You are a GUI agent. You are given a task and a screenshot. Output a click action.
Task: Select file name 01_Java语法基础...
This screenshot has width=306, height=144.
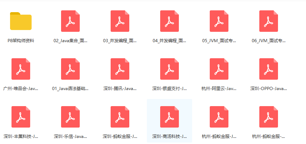click(70, 89)
